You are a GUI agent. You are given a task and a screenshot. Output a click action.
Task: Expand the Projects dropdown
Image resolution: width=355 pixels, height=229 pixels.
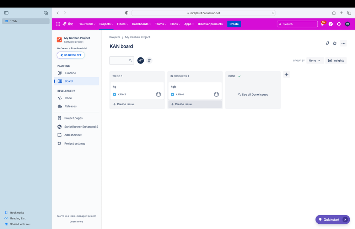pyautogui.click(x=106, y=24)
